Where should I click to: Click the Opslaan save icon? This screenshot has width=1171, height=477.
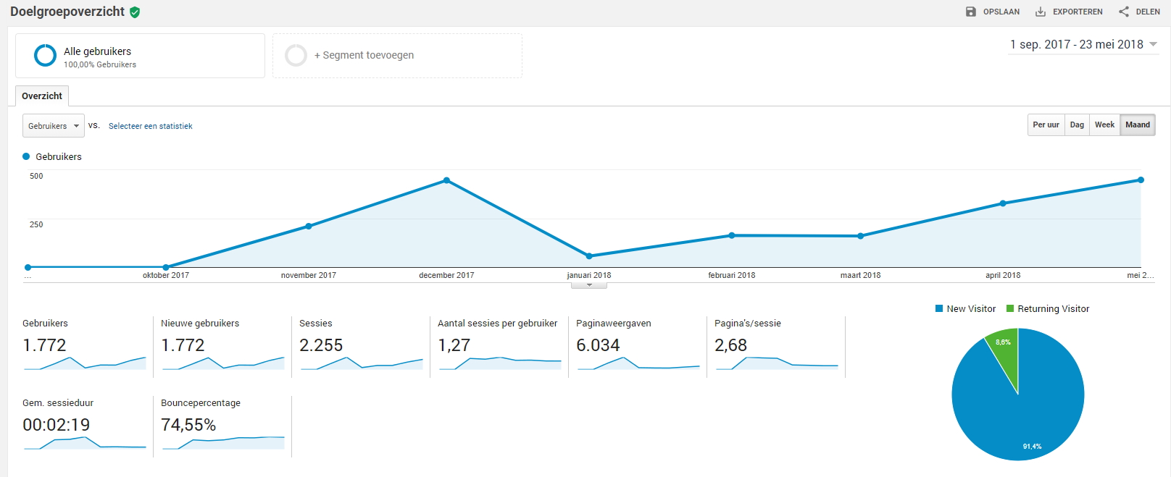pos(971,12)
